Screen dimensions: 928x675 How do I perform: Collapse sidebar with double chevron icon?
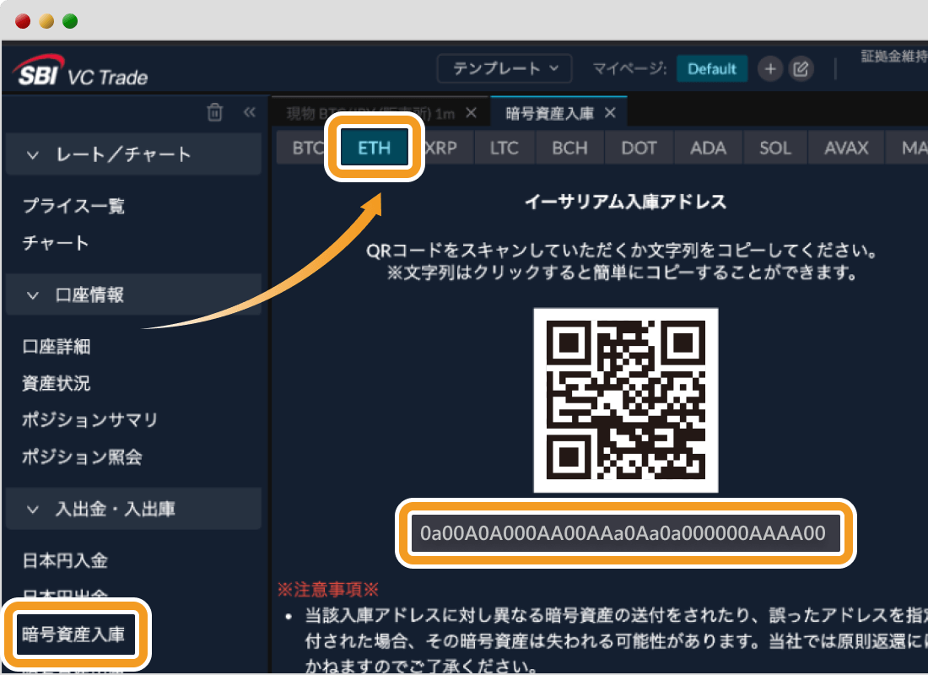pos(250,112)
